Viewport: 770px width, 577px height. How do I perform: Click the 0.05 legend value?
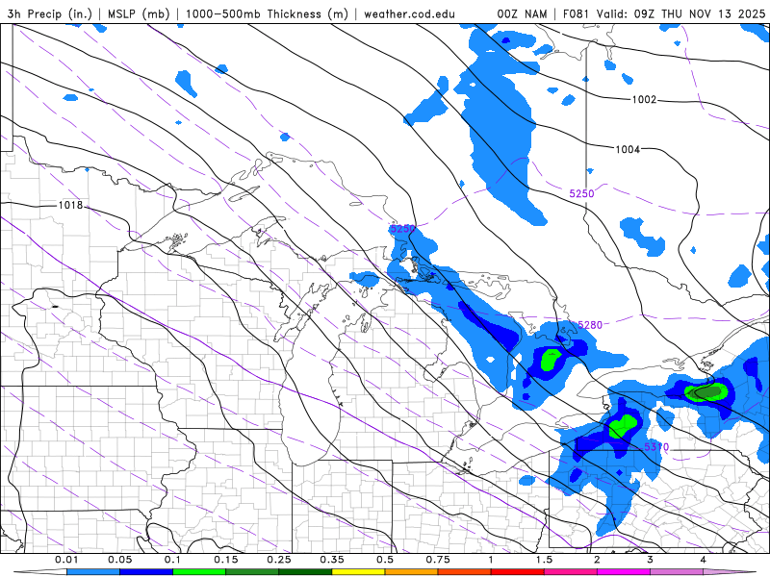coord(119,560)
